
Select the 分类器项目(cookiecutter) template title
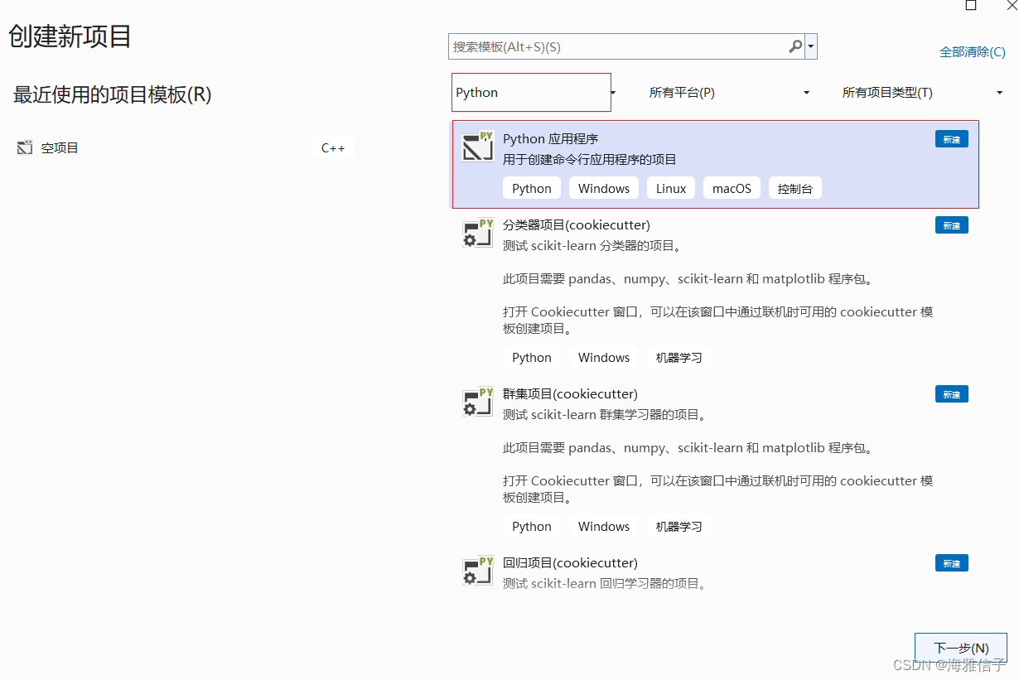tap(577, 224)
